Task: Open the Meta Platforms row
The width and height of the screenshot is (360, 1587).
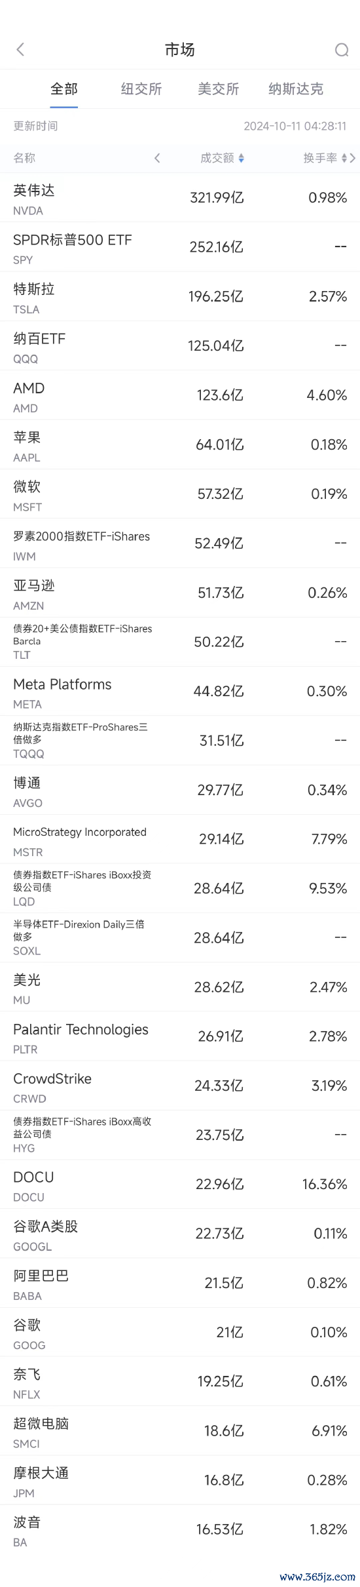Action: pos(180,692)
